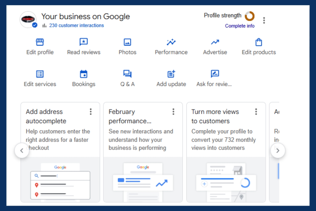Screen dimensions: 316x211
Task: Click the address autocomplete illustration thumbnail
Action: coord(60,180)
